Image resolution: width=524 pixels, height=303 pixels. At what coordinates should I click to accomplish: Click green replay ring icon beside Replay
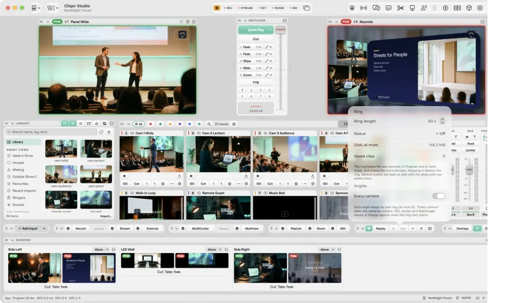(x=368, y=228)
